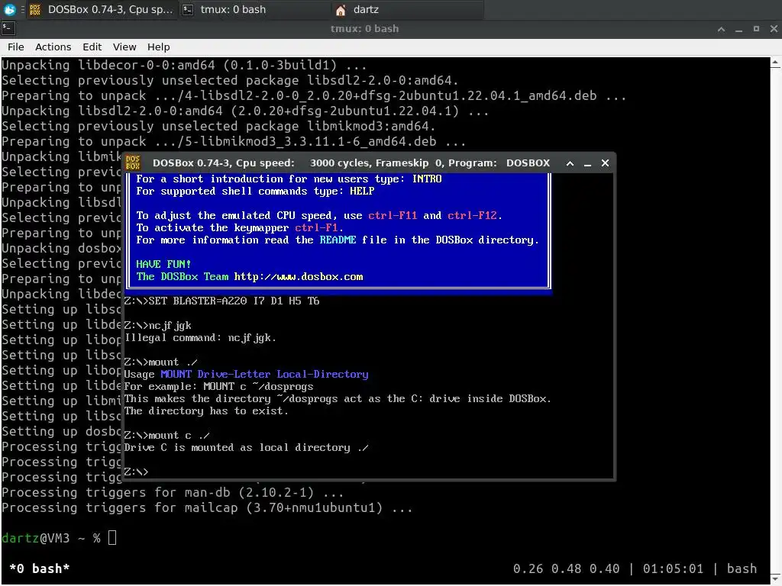782x586 pixels.
Task: Close the tmux terminal window
Action: click(x=774, y=29)
